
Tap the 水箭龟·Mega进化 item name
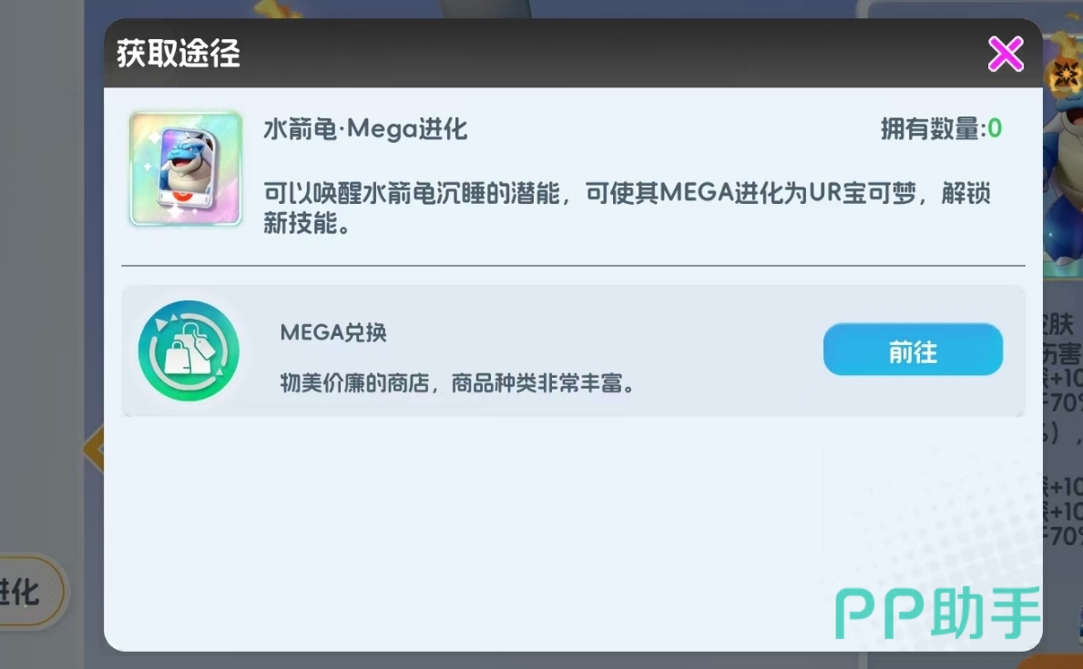click(365, 129)
